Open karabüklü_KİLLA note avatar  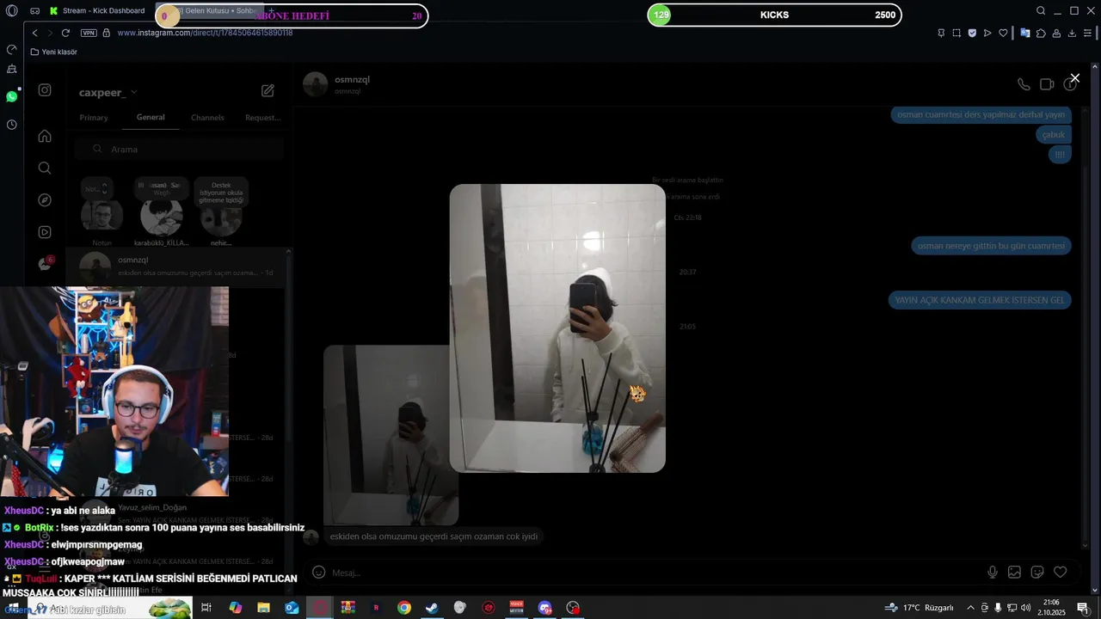point(161,218)
